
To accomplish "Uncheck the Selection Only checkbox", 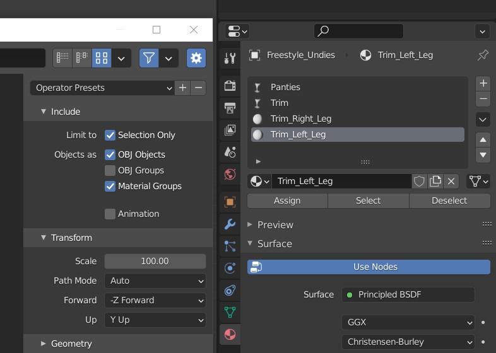I will (x=110, y=135).
